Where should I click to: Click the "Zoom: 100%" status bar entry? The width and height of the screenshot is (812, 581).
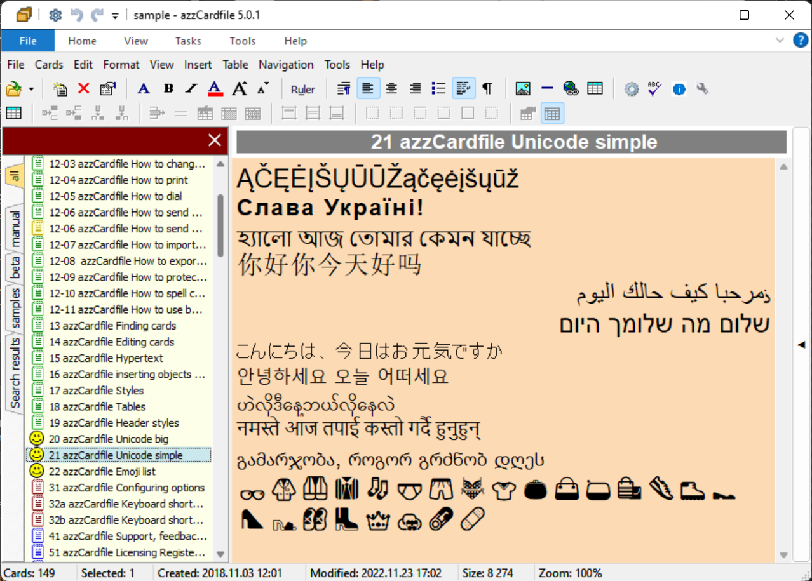570,573
